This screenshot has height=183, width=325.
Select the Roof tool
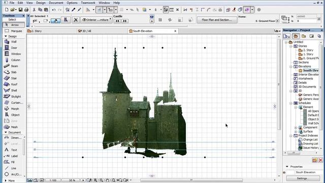pyautogui.click(x=14, y=84)
